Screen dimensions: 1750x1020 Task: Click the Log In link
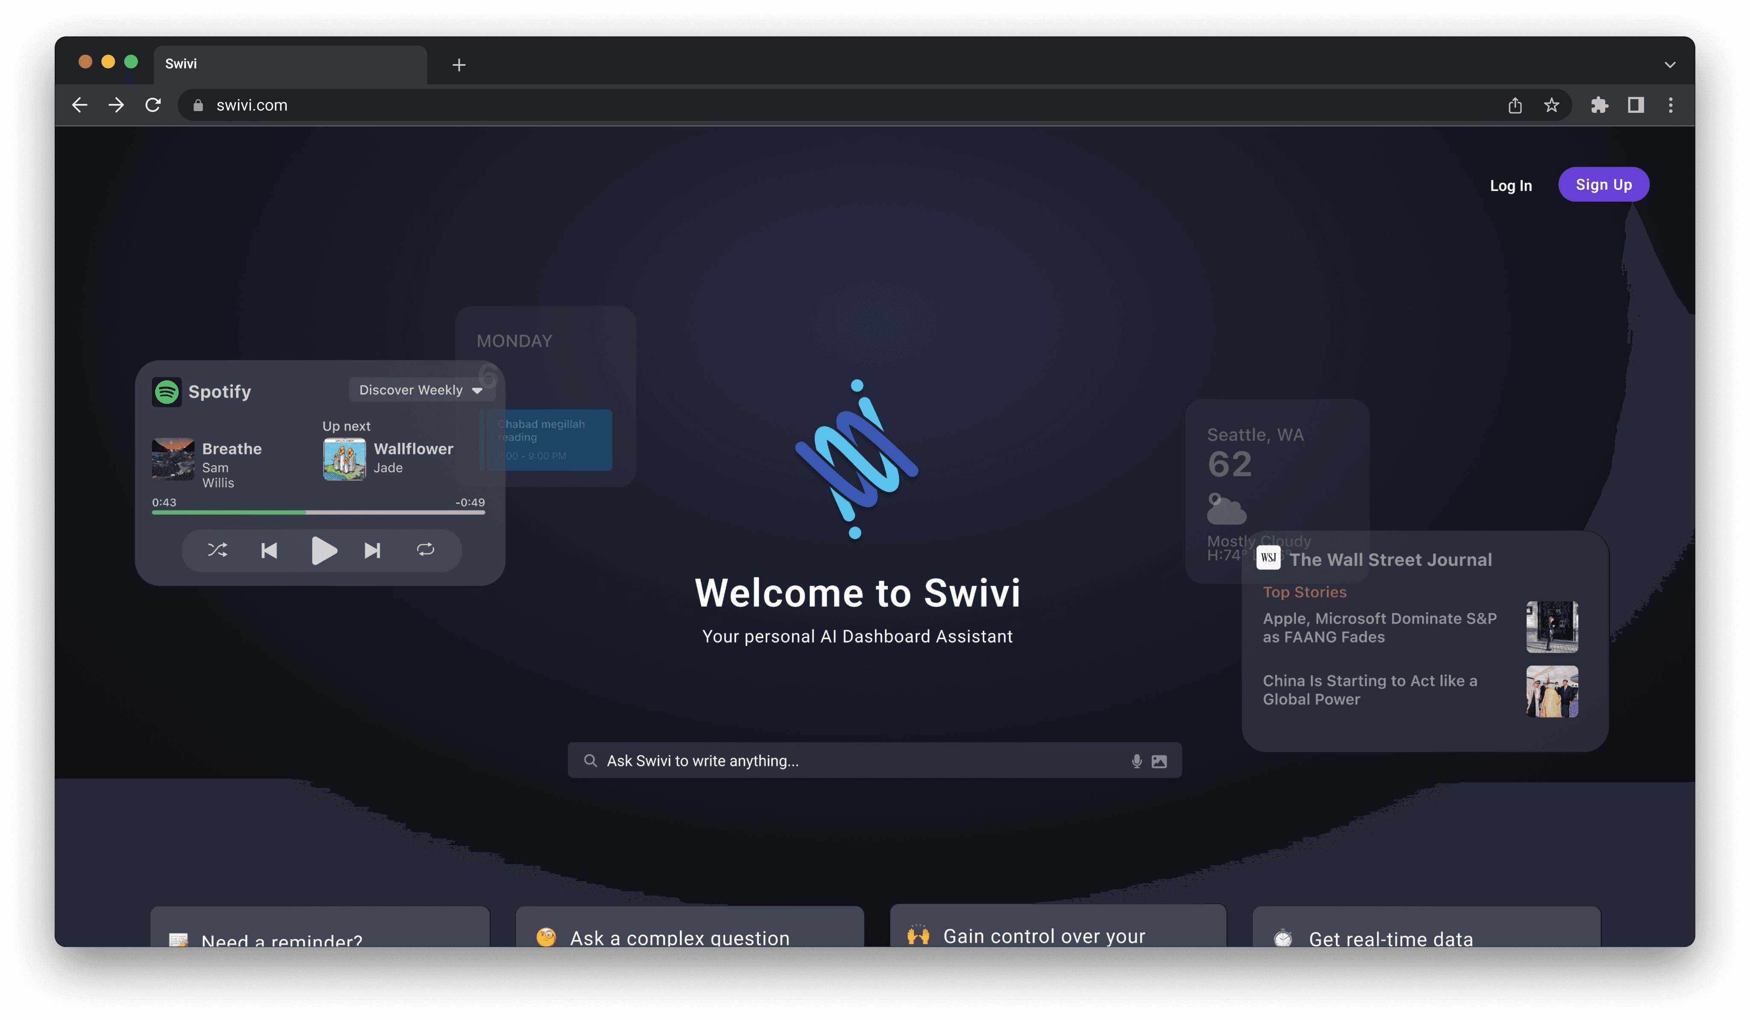tap(1510, 185)
